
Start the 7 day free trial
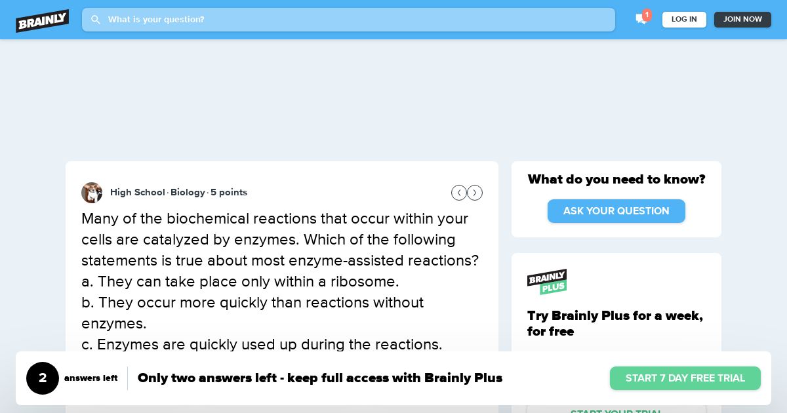tap(685, 378)
